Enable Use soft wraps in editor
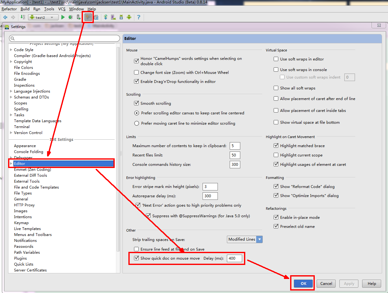Screen dimensions: 388x293 pyautogui.click(x=276, y=59)
